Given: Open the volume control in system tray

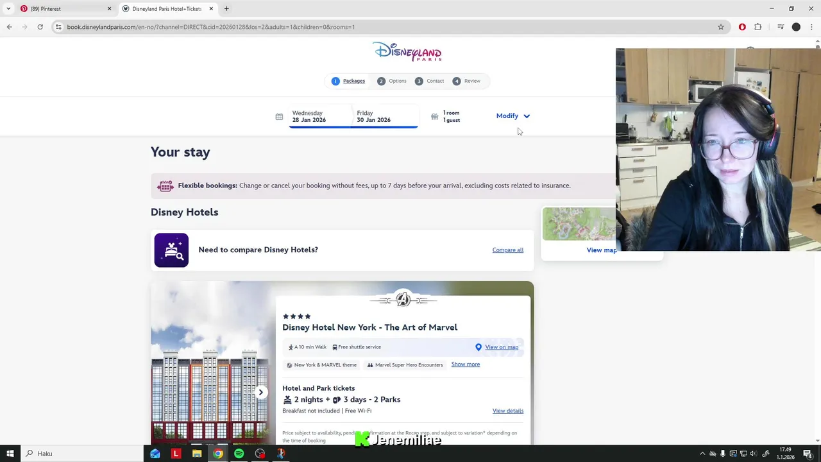Looking at the screenshot, I should (754, 454).
